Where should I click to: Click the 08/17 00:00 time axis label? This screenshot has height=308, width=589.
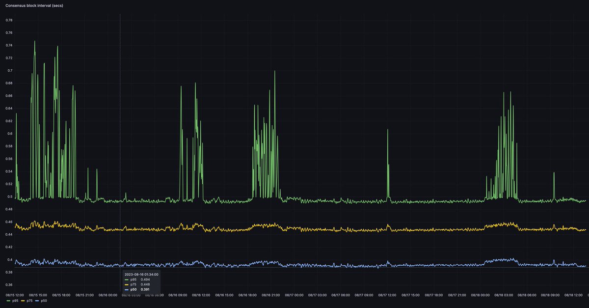[294, 295]
